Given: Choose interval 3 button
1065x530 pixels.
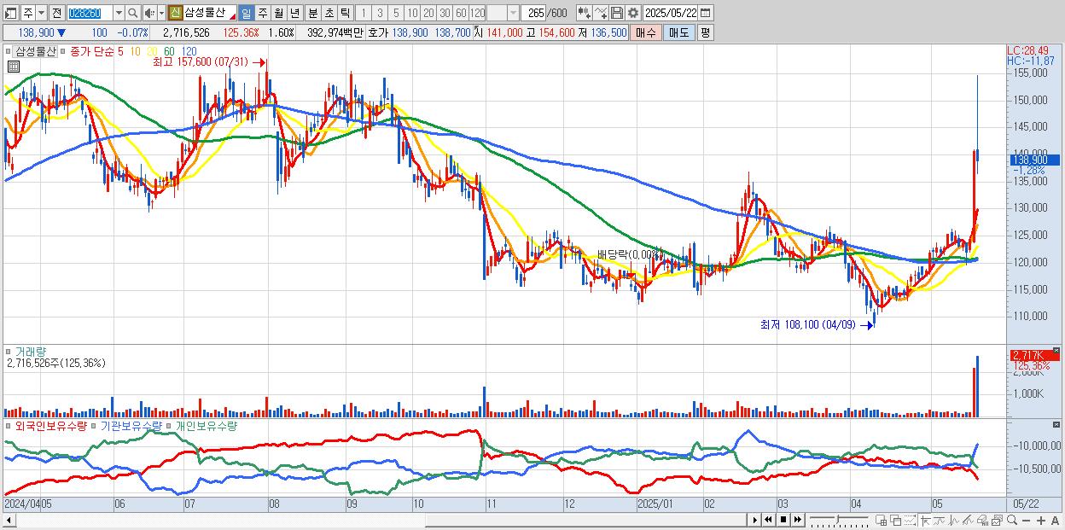Looking at the screenshot, I should pos(380,13).
